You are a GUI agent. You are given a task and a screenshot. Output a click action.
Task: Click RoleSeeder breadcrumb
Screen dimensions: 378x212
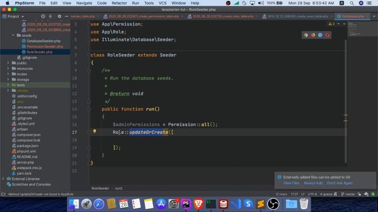tap(100, 188)
